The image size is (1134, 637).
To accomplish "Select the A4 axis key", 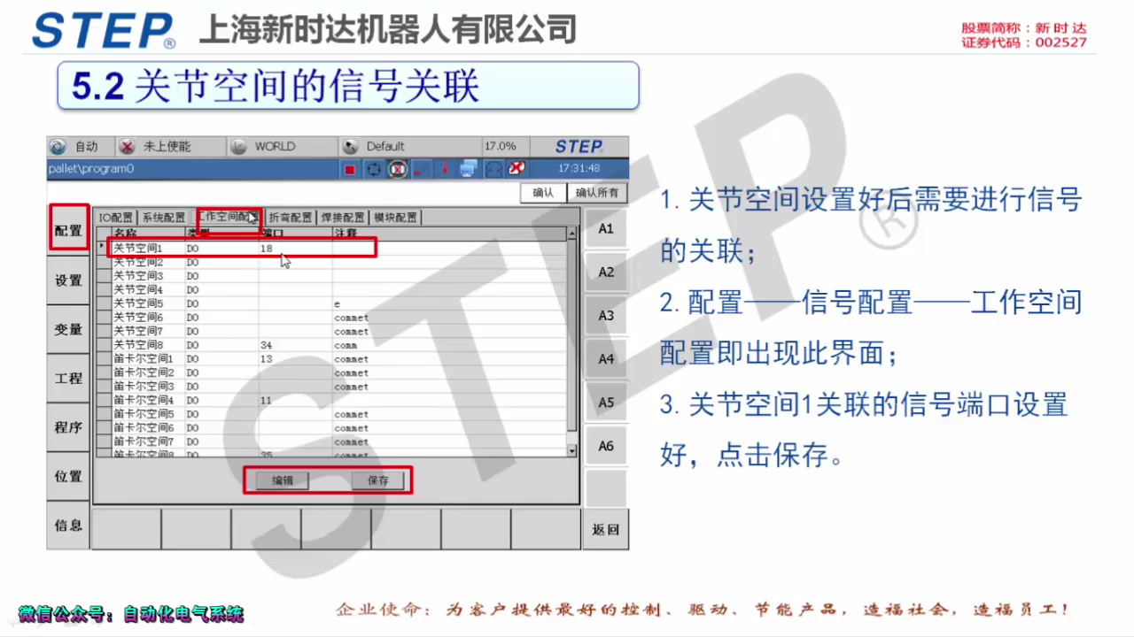I will (x=606, y=359).
